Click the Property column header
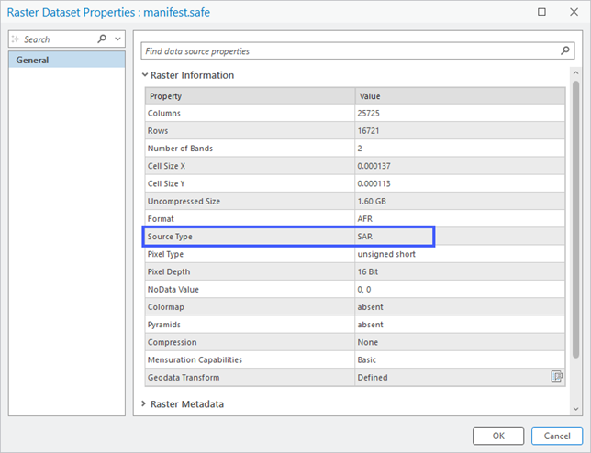Viewport: 591px width, 453px height. [249, 96]
